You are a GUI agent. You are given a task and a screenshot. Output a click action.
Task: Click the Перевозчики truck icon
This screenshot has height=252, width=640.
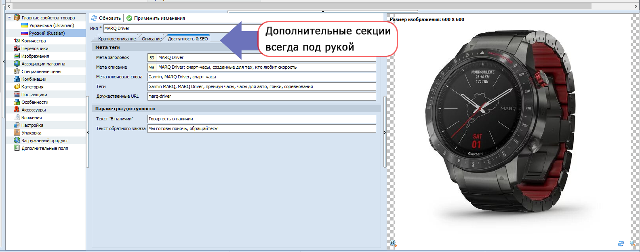point(17,48)
